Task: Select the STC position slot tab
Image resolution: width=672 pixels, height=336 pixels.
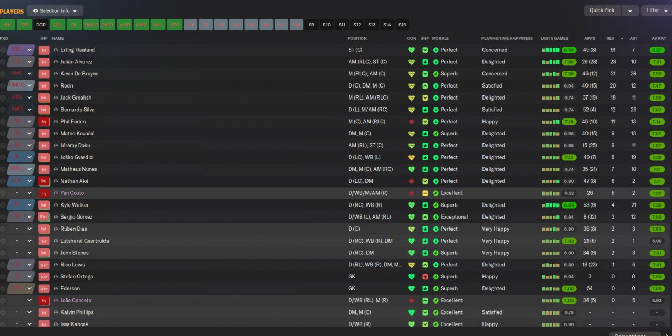Action: (x=174, y=25)
